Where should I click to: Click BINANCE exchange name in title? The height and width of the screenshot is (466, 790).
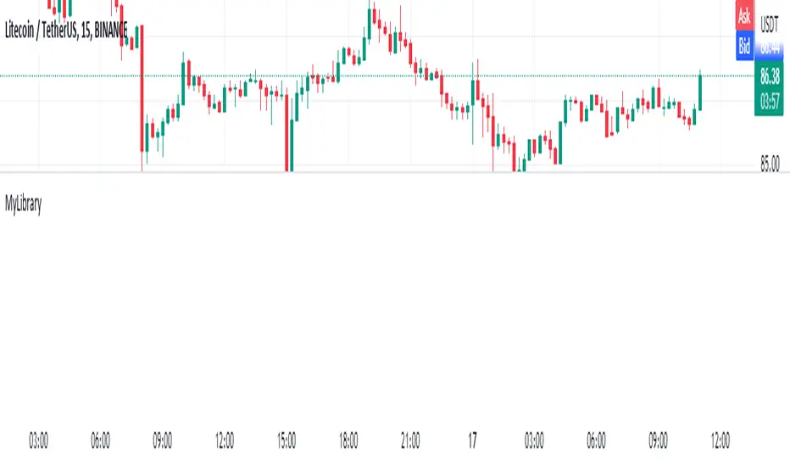click(x=111, y=31)
